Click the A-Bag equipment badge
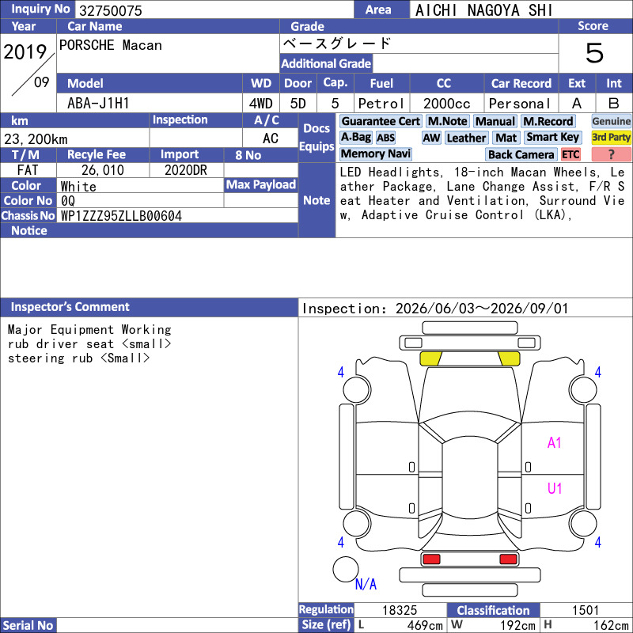This screenshot has height=633, width=633. [x=355, y=137]
